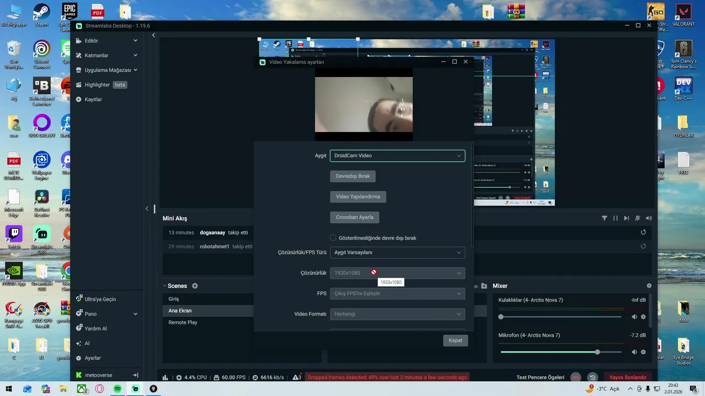Open Uygulama Mağazası in sidebar
This screenshot has width=705, height=396.
pos(107,70)
